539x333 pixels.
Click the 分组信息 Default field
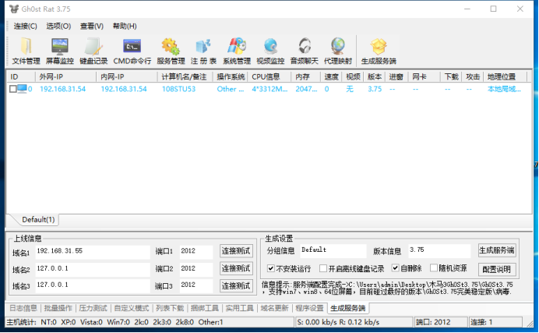[333, 251]
